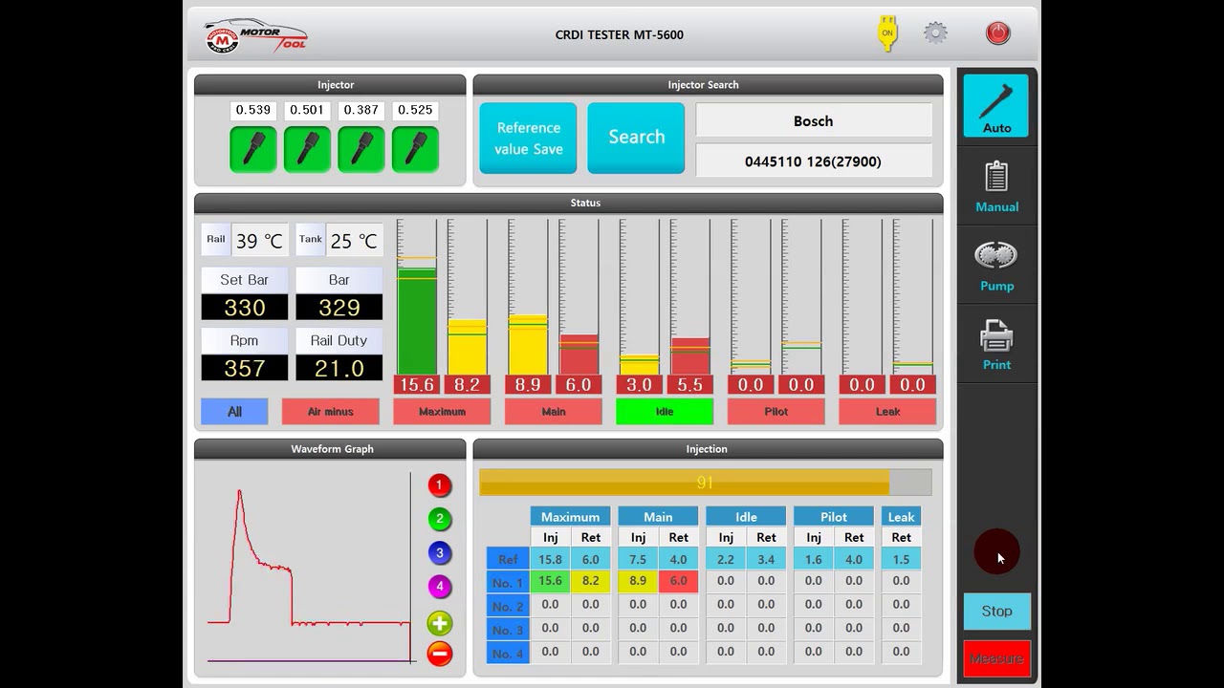This screenshot has width=1224, height=688.
Task: Click the green Maximum injection bar 15.6
Action: point(417,322)
